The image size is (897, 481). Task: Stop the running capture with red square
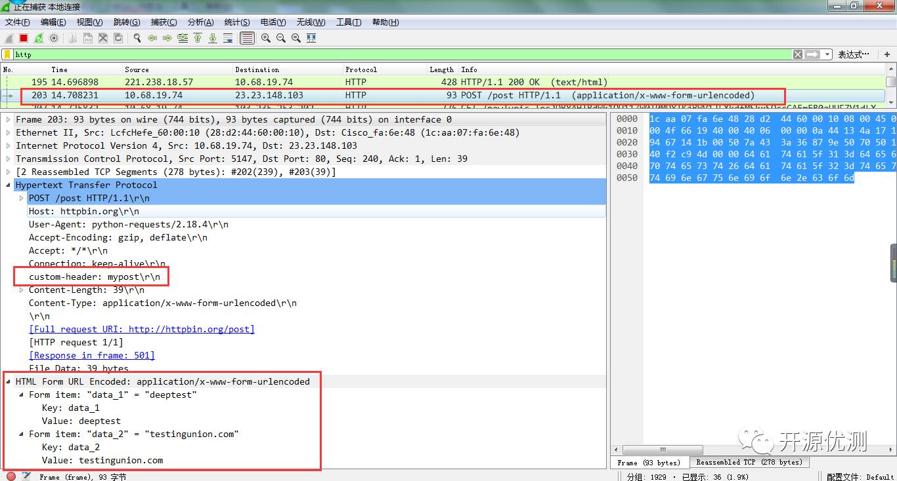click(x=24, y=38)
